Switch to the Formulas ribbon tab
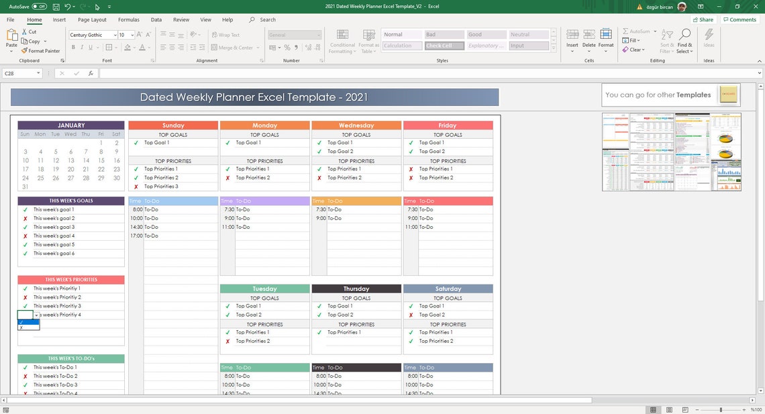The height and width of the screenshot is (414, 765). [128, 19]
